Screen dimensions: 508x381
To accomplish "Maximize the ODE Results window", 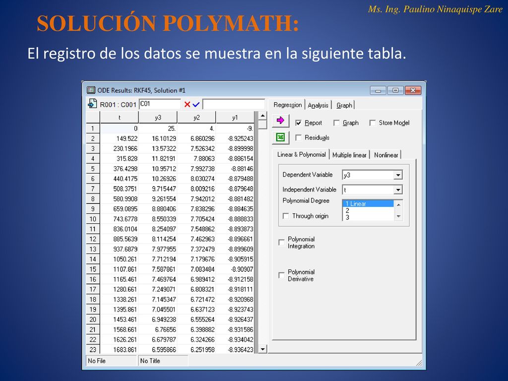I will 395,90.
